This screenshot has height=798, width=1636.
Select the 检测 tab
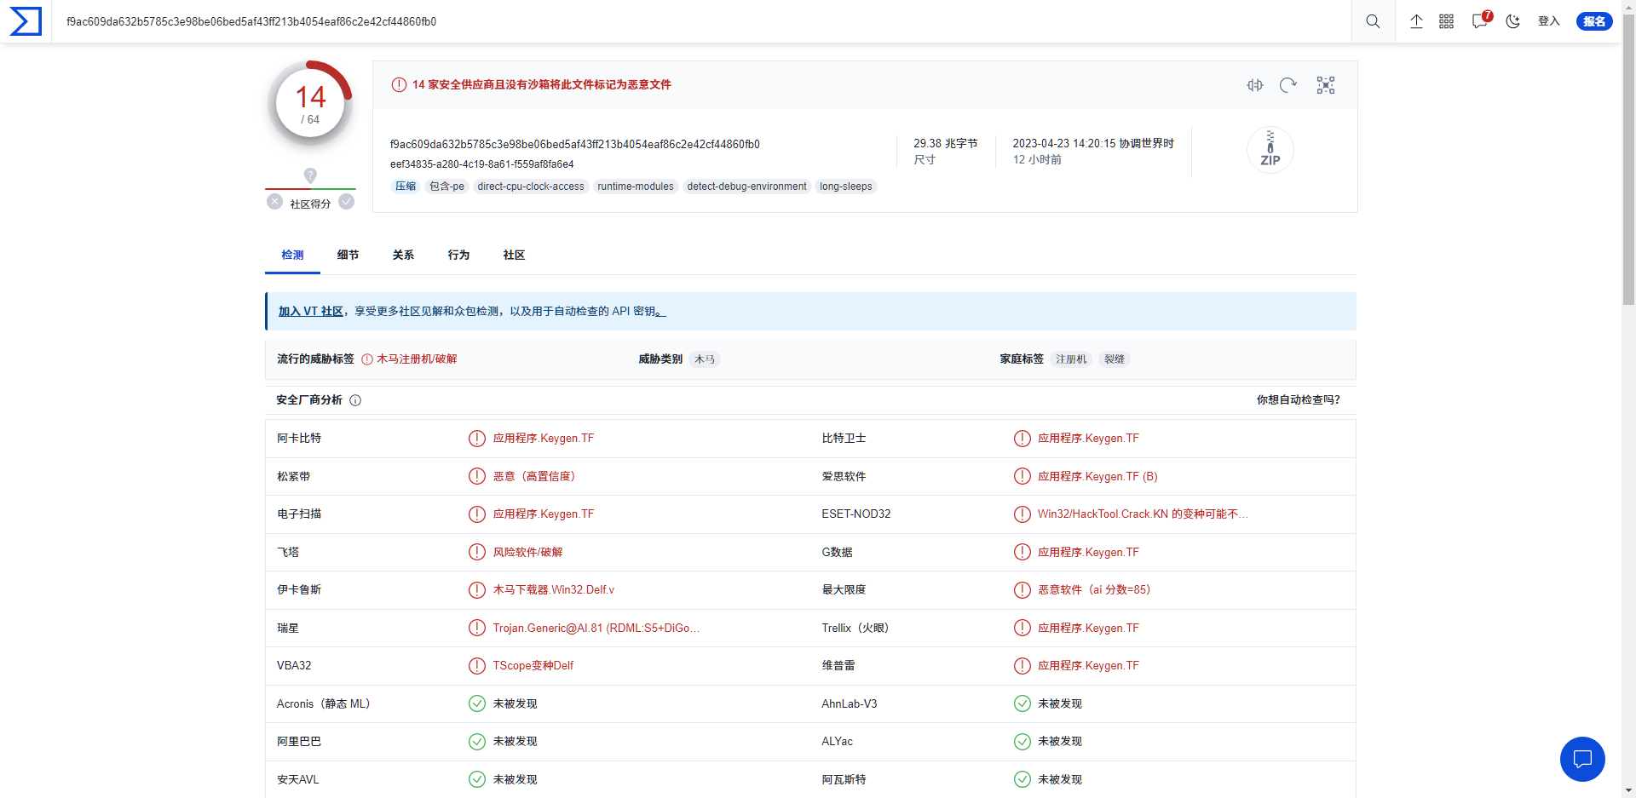292,255
